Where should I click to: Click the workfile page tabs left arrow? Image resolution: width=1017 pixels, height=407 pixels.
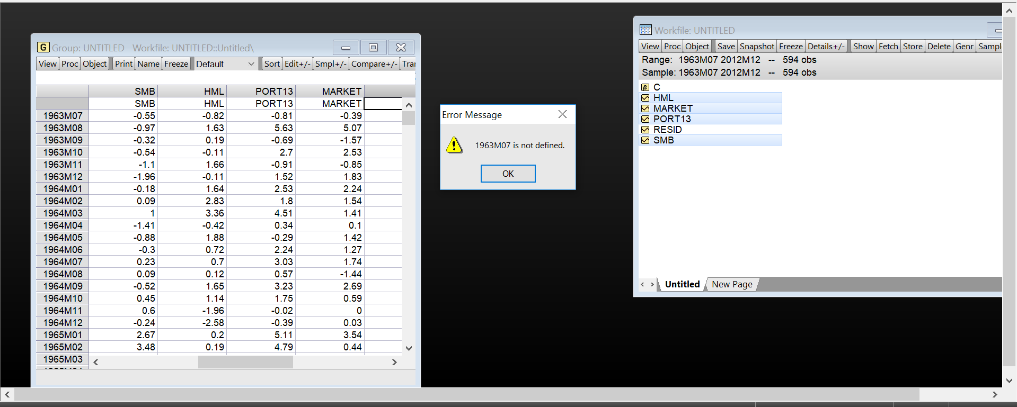click(x=642, y=284)
